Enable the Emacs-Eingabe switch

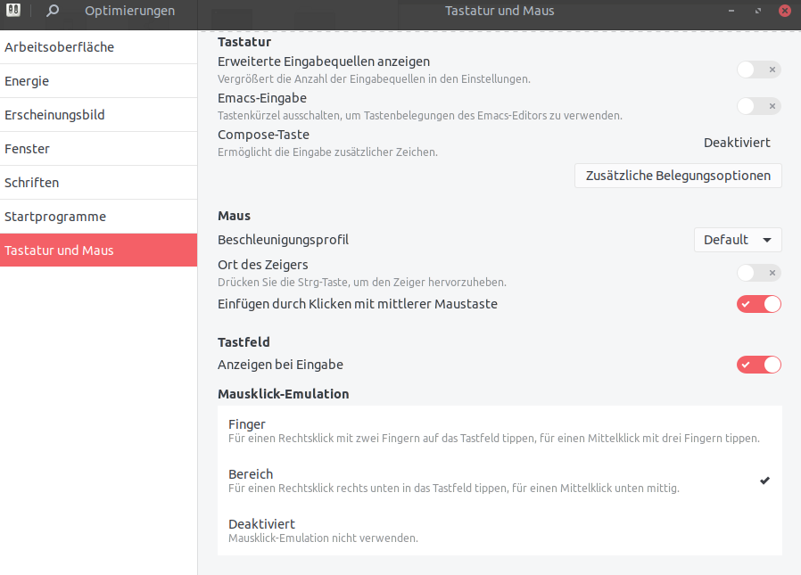(x=758, y=106)
